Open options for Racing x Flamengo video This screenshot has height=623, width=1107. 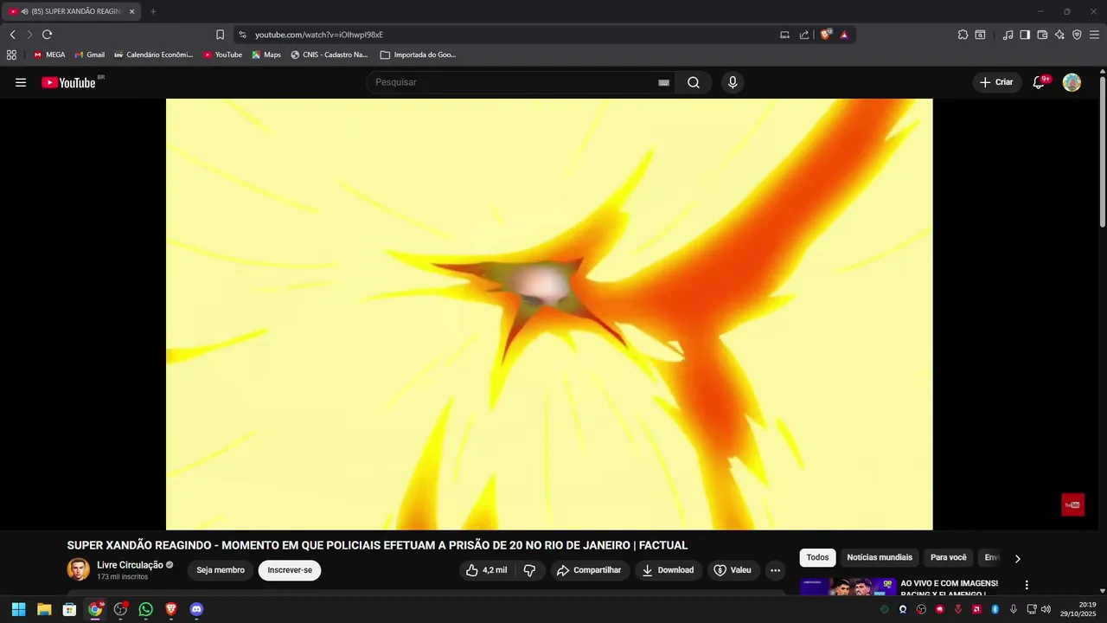[1027, 586]
